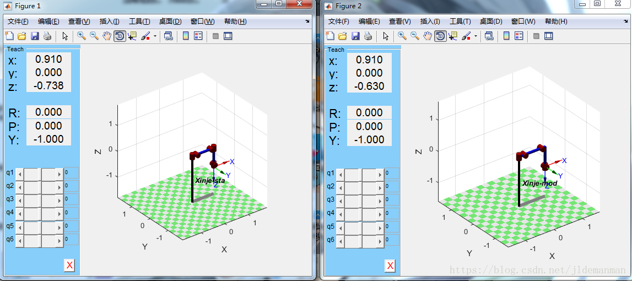
Task: Open file icon in Figure 1 toolbar
Action: coord(22,36)
